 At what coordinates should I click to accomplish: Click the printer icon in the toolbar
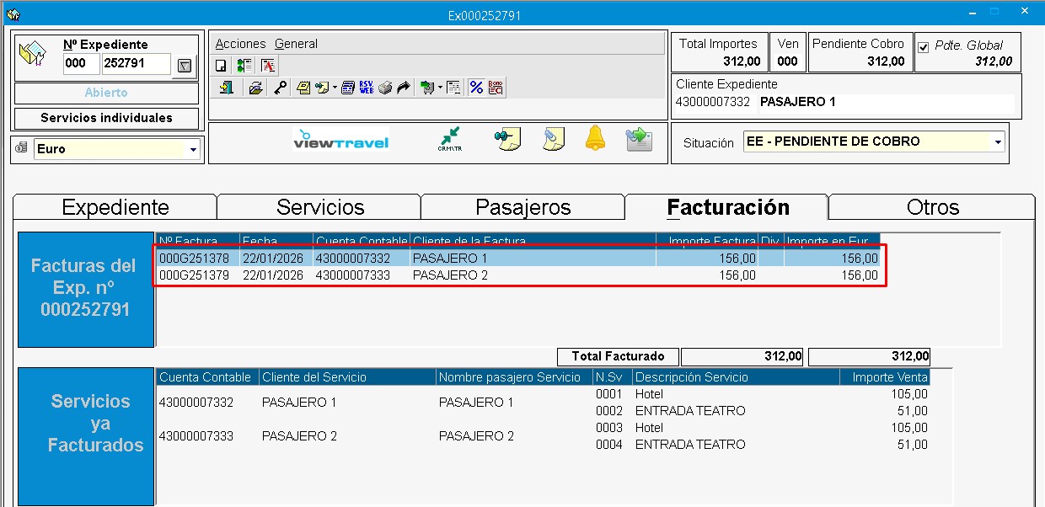pyautogui.click(x=385, y=88)
